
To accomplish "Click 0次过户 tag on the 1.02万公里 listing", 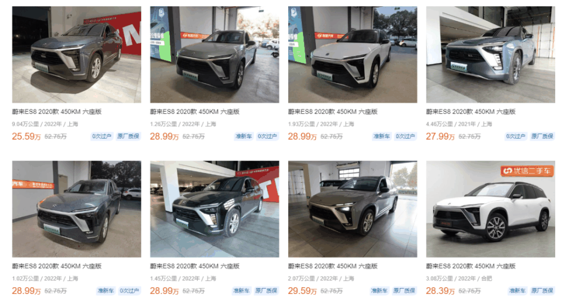I will coord(129,291).
